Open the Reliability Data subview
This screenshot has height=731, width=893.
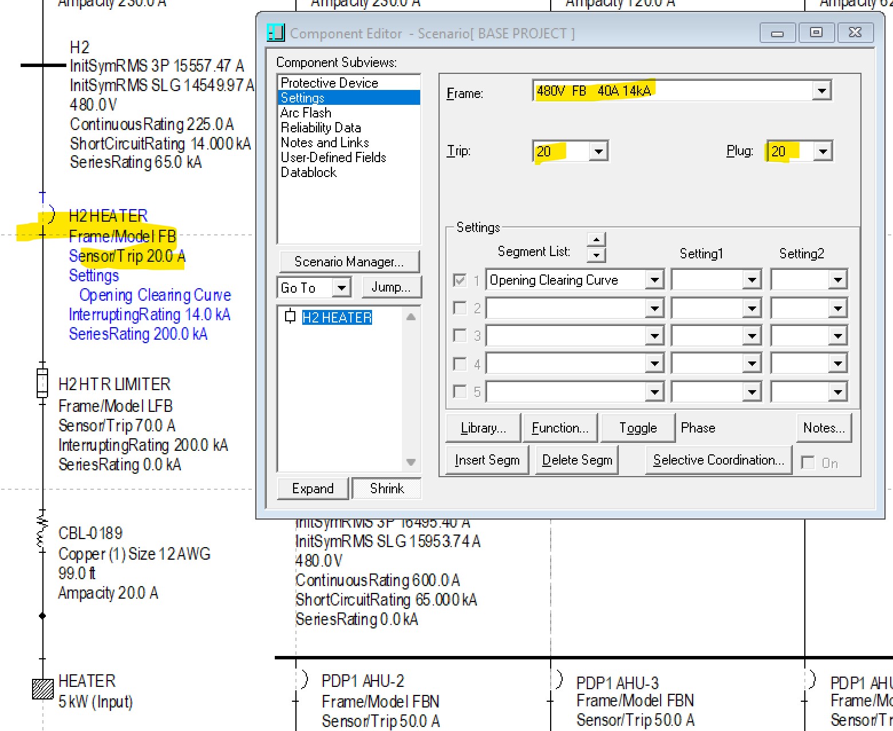point(321,128)
